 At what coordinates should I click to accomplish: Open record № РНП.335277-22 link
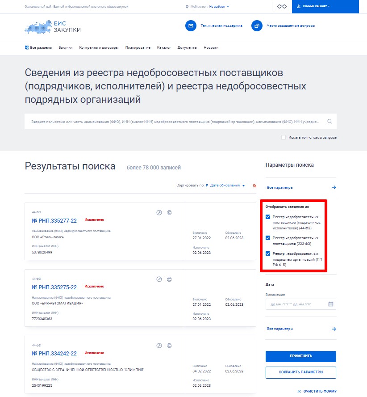coord(54,221)
